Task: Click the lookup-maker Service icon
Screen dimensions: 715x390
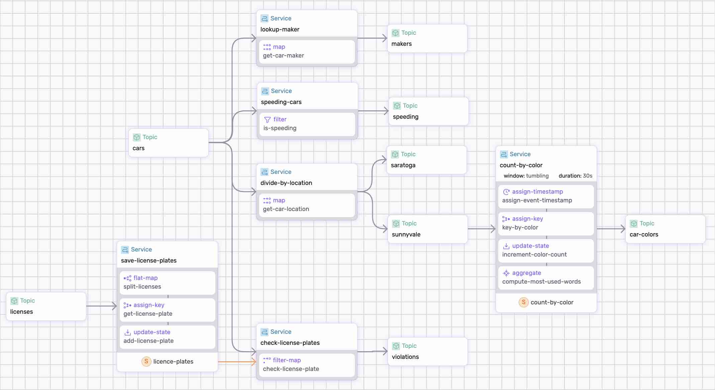Action: tap(264, 18)
